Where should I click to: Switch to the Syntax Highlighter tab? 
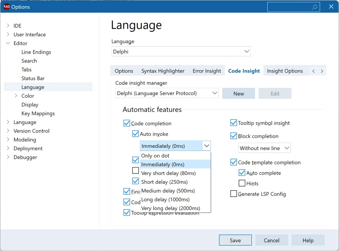(163, 71)
